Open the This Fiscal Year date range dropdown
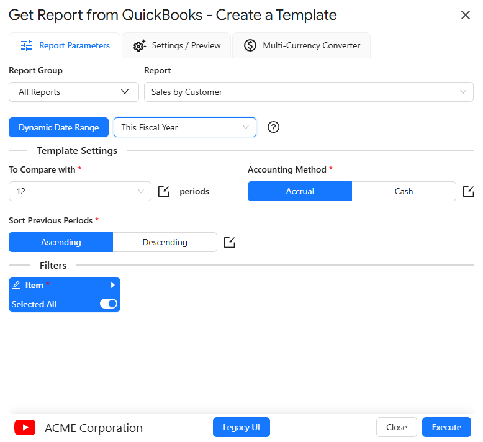This screenshot has width=483, height=442. (x=185, y=127)
